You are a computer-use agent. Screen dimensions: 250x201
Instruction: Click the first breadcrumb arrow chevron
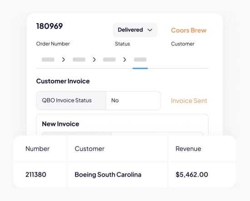[x=64, y=60]
